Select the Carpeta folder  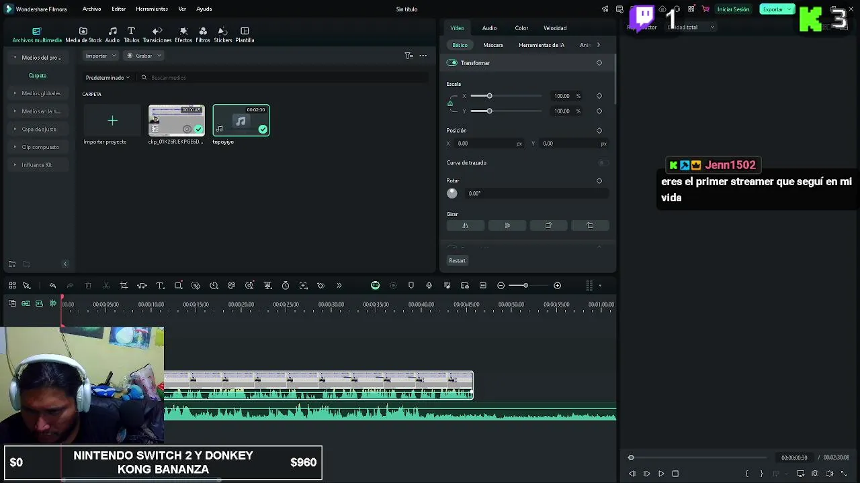point(38,76)
